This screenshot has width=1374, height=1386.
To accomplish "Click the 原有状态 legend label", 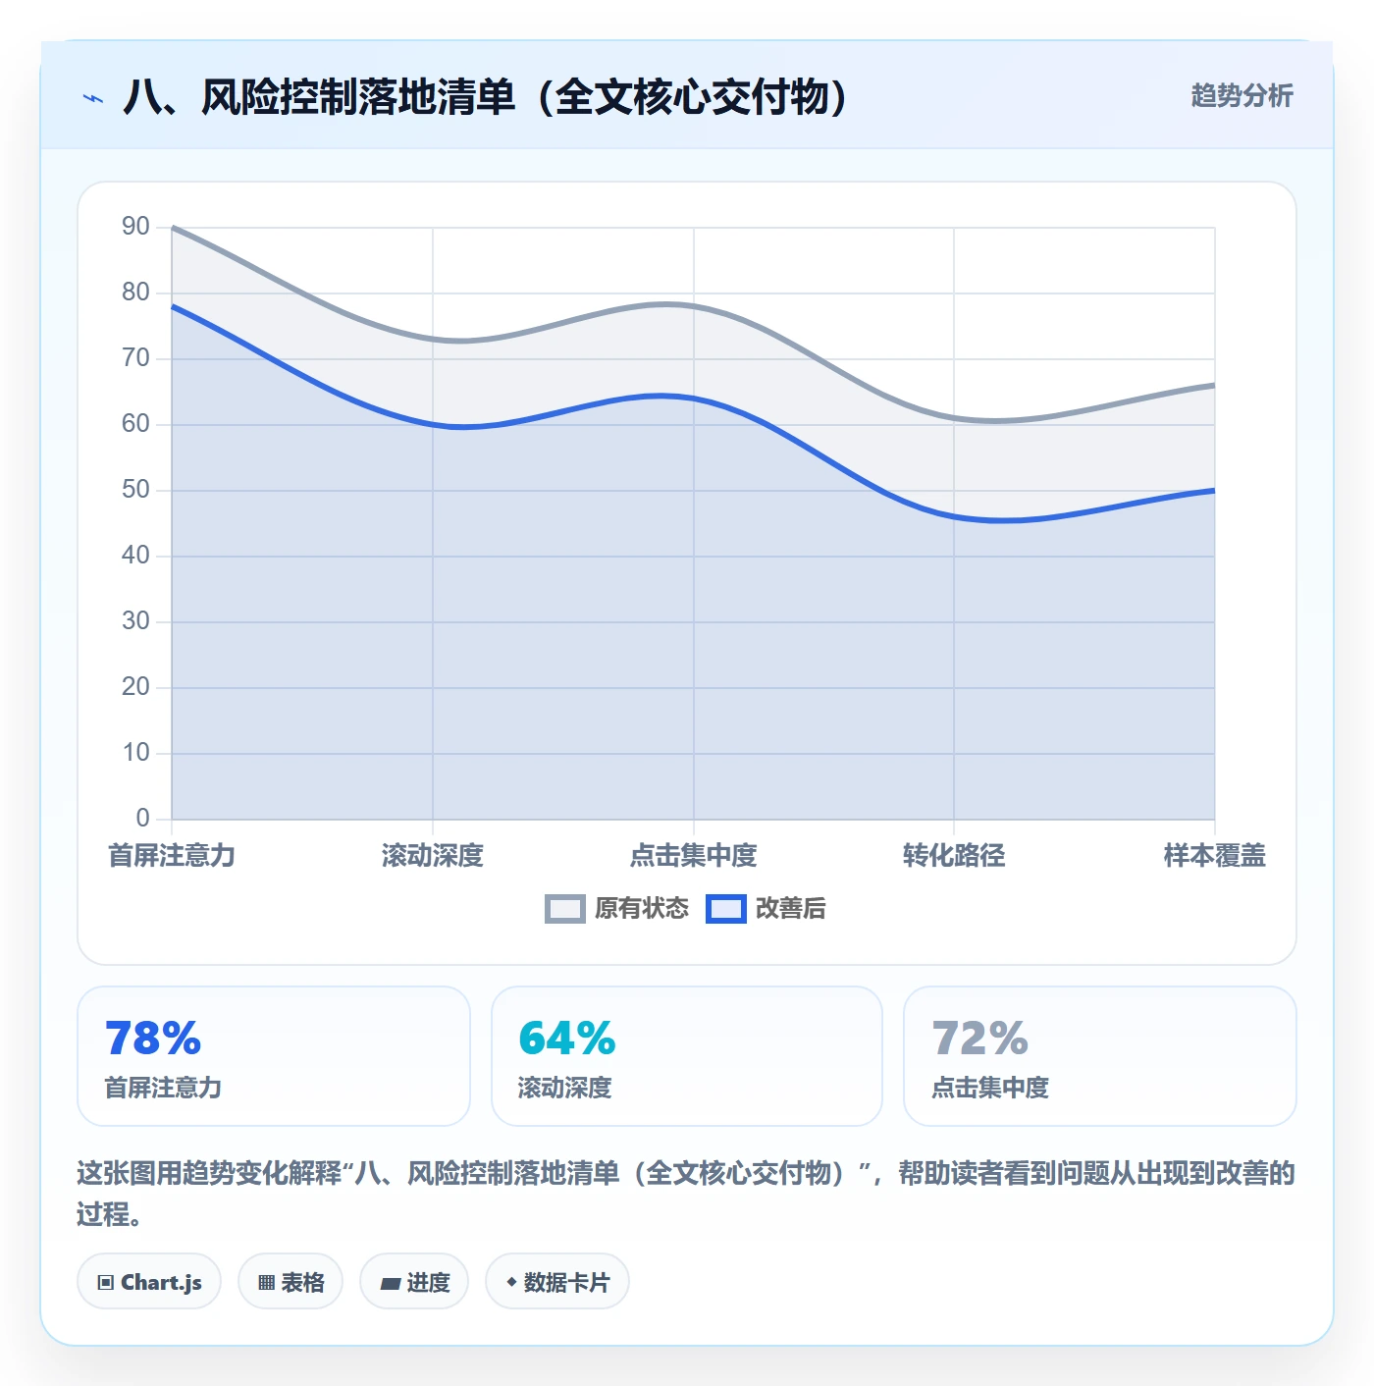I will 642,909.
